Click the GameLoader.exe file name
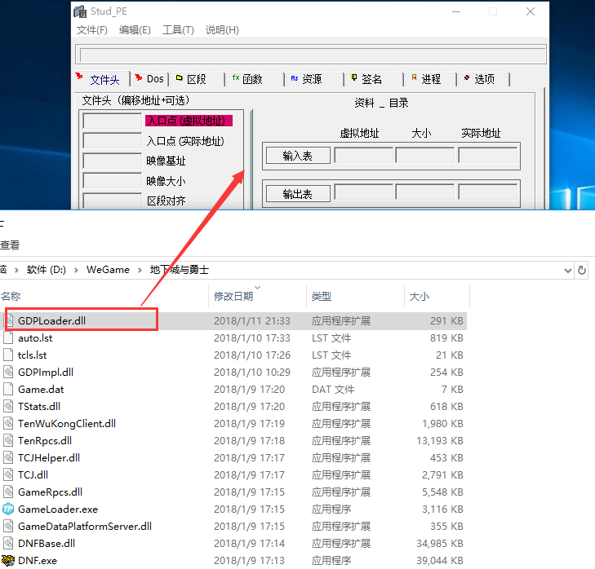 58,509
